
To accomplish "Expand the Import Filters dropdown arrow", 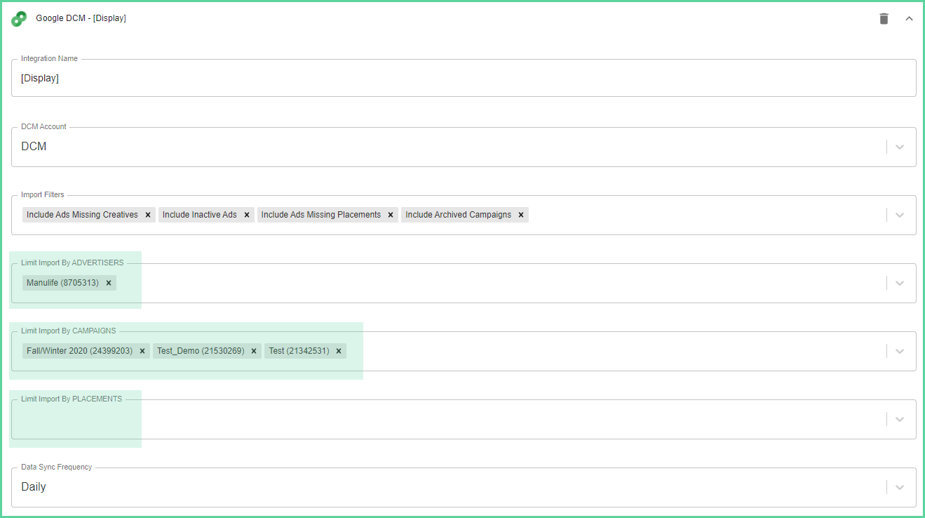I will point(900,215).
